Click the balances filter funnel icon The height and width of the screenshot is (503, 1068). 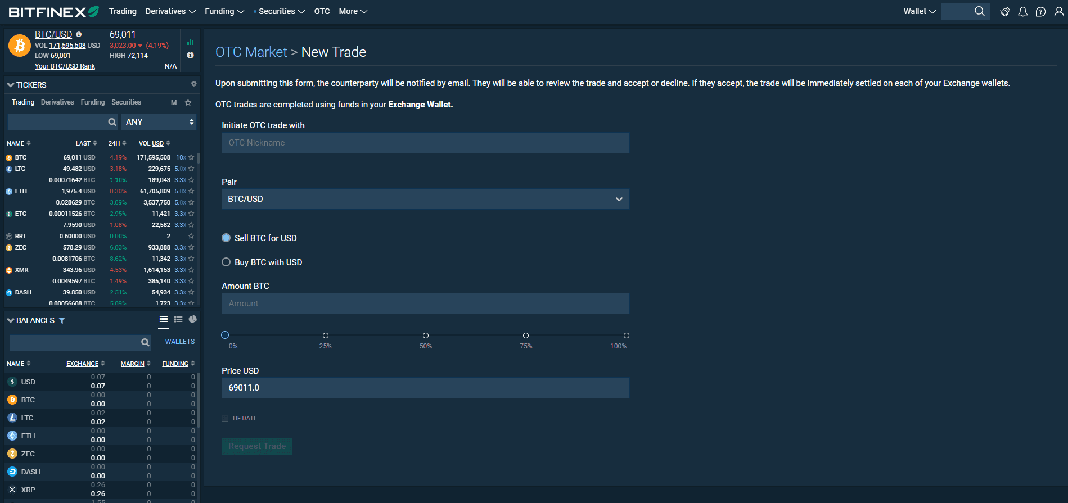62,320
